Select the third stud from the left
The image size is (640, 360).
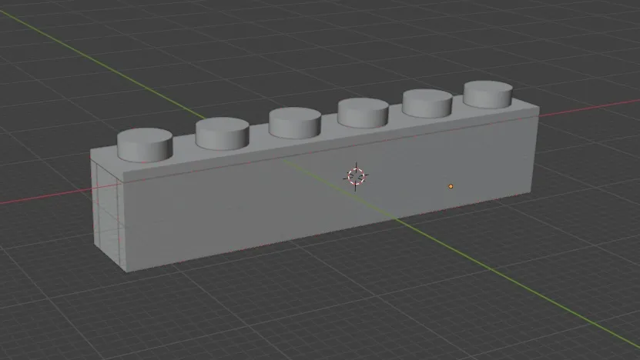coord(294,122)
